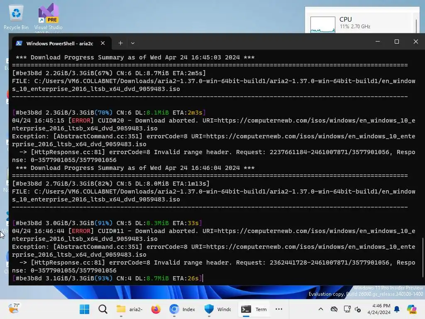The height and width of the screenshot is (319, 425).
Task: Open a new terminal tab with plus button
Action: click(x=120, y=43)
